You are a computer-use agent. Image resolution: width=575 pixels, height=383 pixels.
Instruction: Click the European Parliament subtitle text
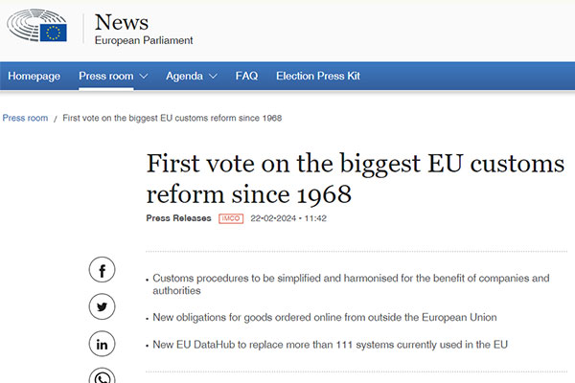point(144,40)
